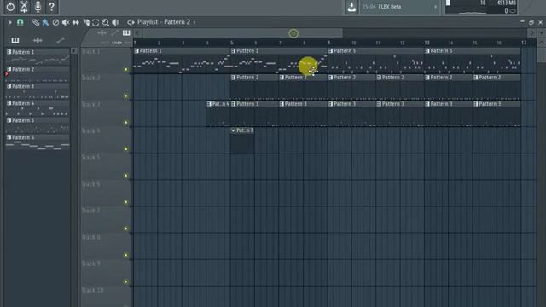This screenshot has height=307, width=546.
Task: Open menu of first Pattern 5 clip on Track 1
Action: point(330,51)
